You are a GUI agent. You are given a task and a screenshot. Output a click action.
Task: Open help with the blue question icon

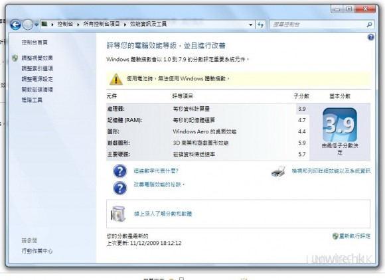click(370, 37)
